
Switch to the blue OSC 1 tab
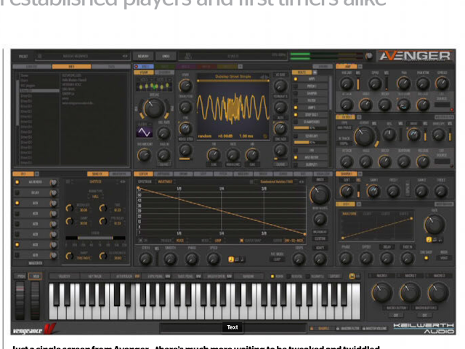pos(145,66)
